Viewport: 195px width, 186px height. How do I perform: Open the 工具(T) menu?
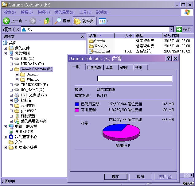pyautogui.click(x=85, y=12)
